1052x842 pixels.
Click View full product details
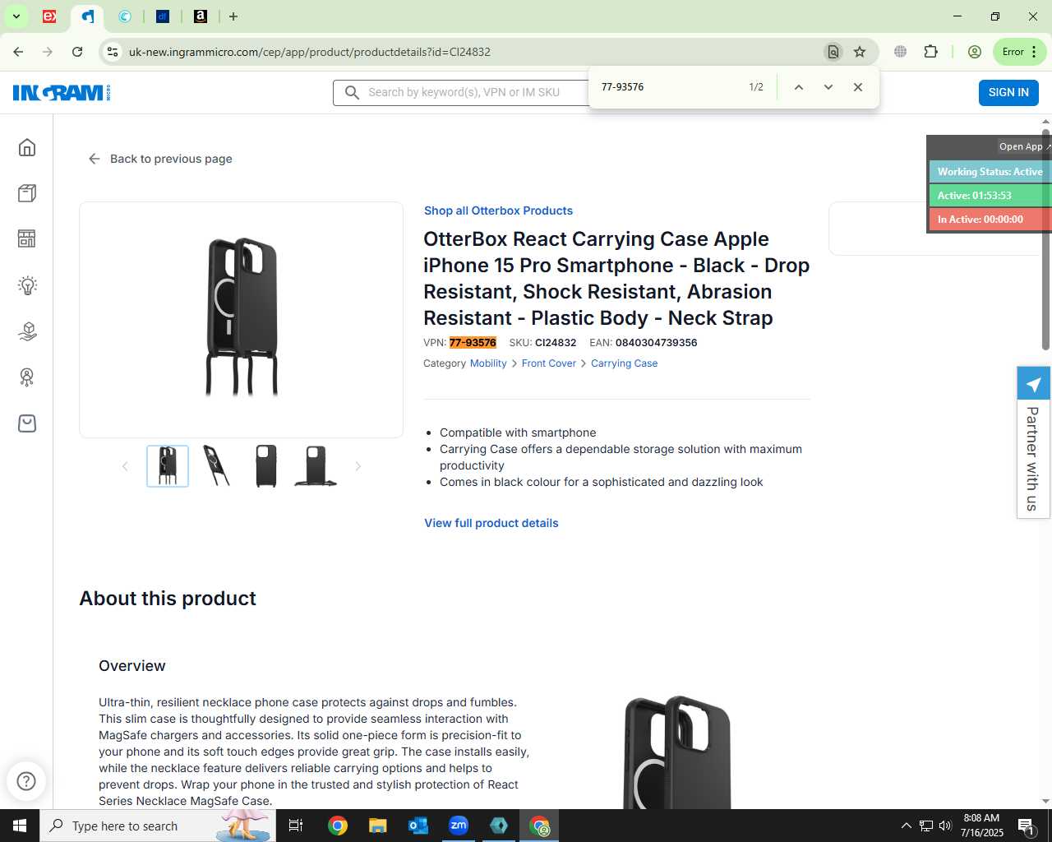tap(491, 523)
